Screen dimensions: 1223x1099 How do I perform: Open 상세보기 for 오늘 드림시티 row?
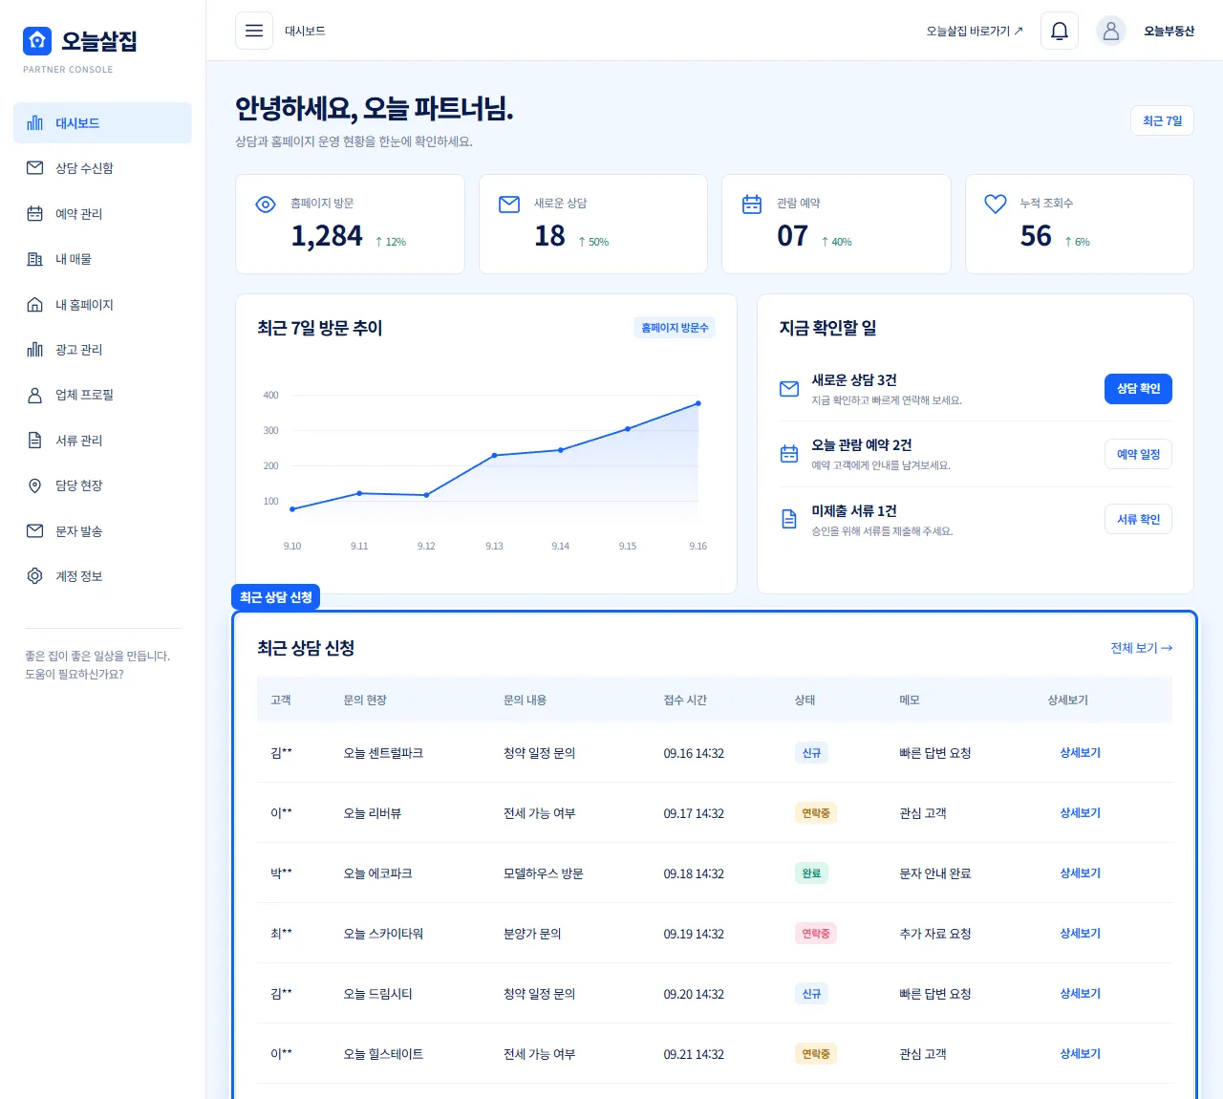1080,994
